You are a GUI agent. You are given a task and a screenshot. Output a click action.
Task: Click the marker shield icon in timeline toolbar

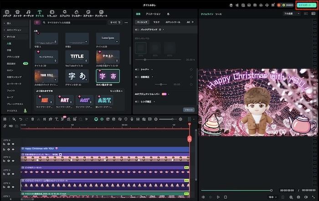point(126,119)
